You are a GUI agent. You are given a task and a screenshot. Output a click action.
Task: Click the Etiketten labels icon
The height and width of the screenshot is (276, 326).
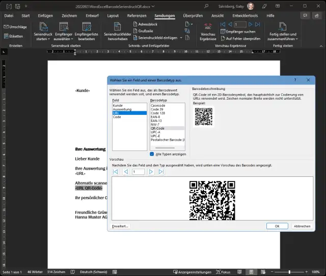(6, 36)
